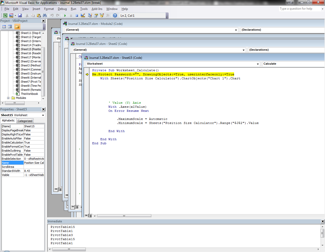Open the help question box dropdown arrow
Image resolution: width=325 pixels, height=252 pixels.
point(323,9)
